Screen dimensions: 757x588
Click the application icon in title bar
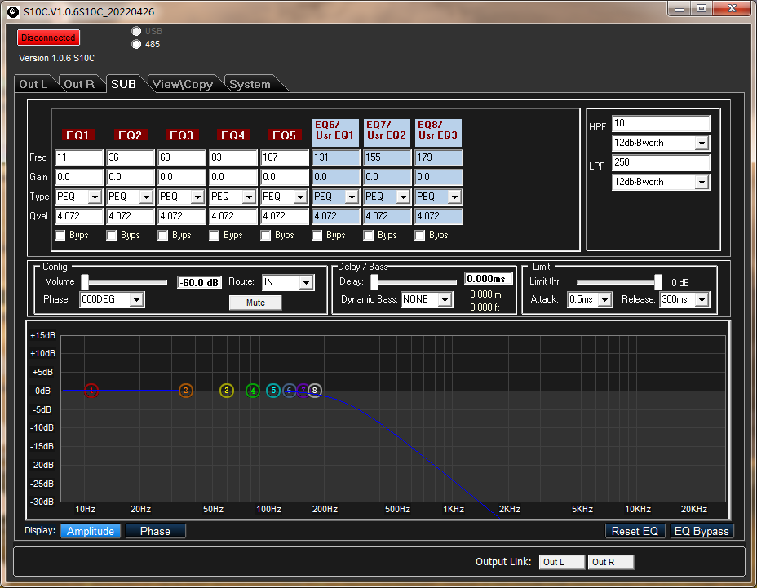point(12,11)
